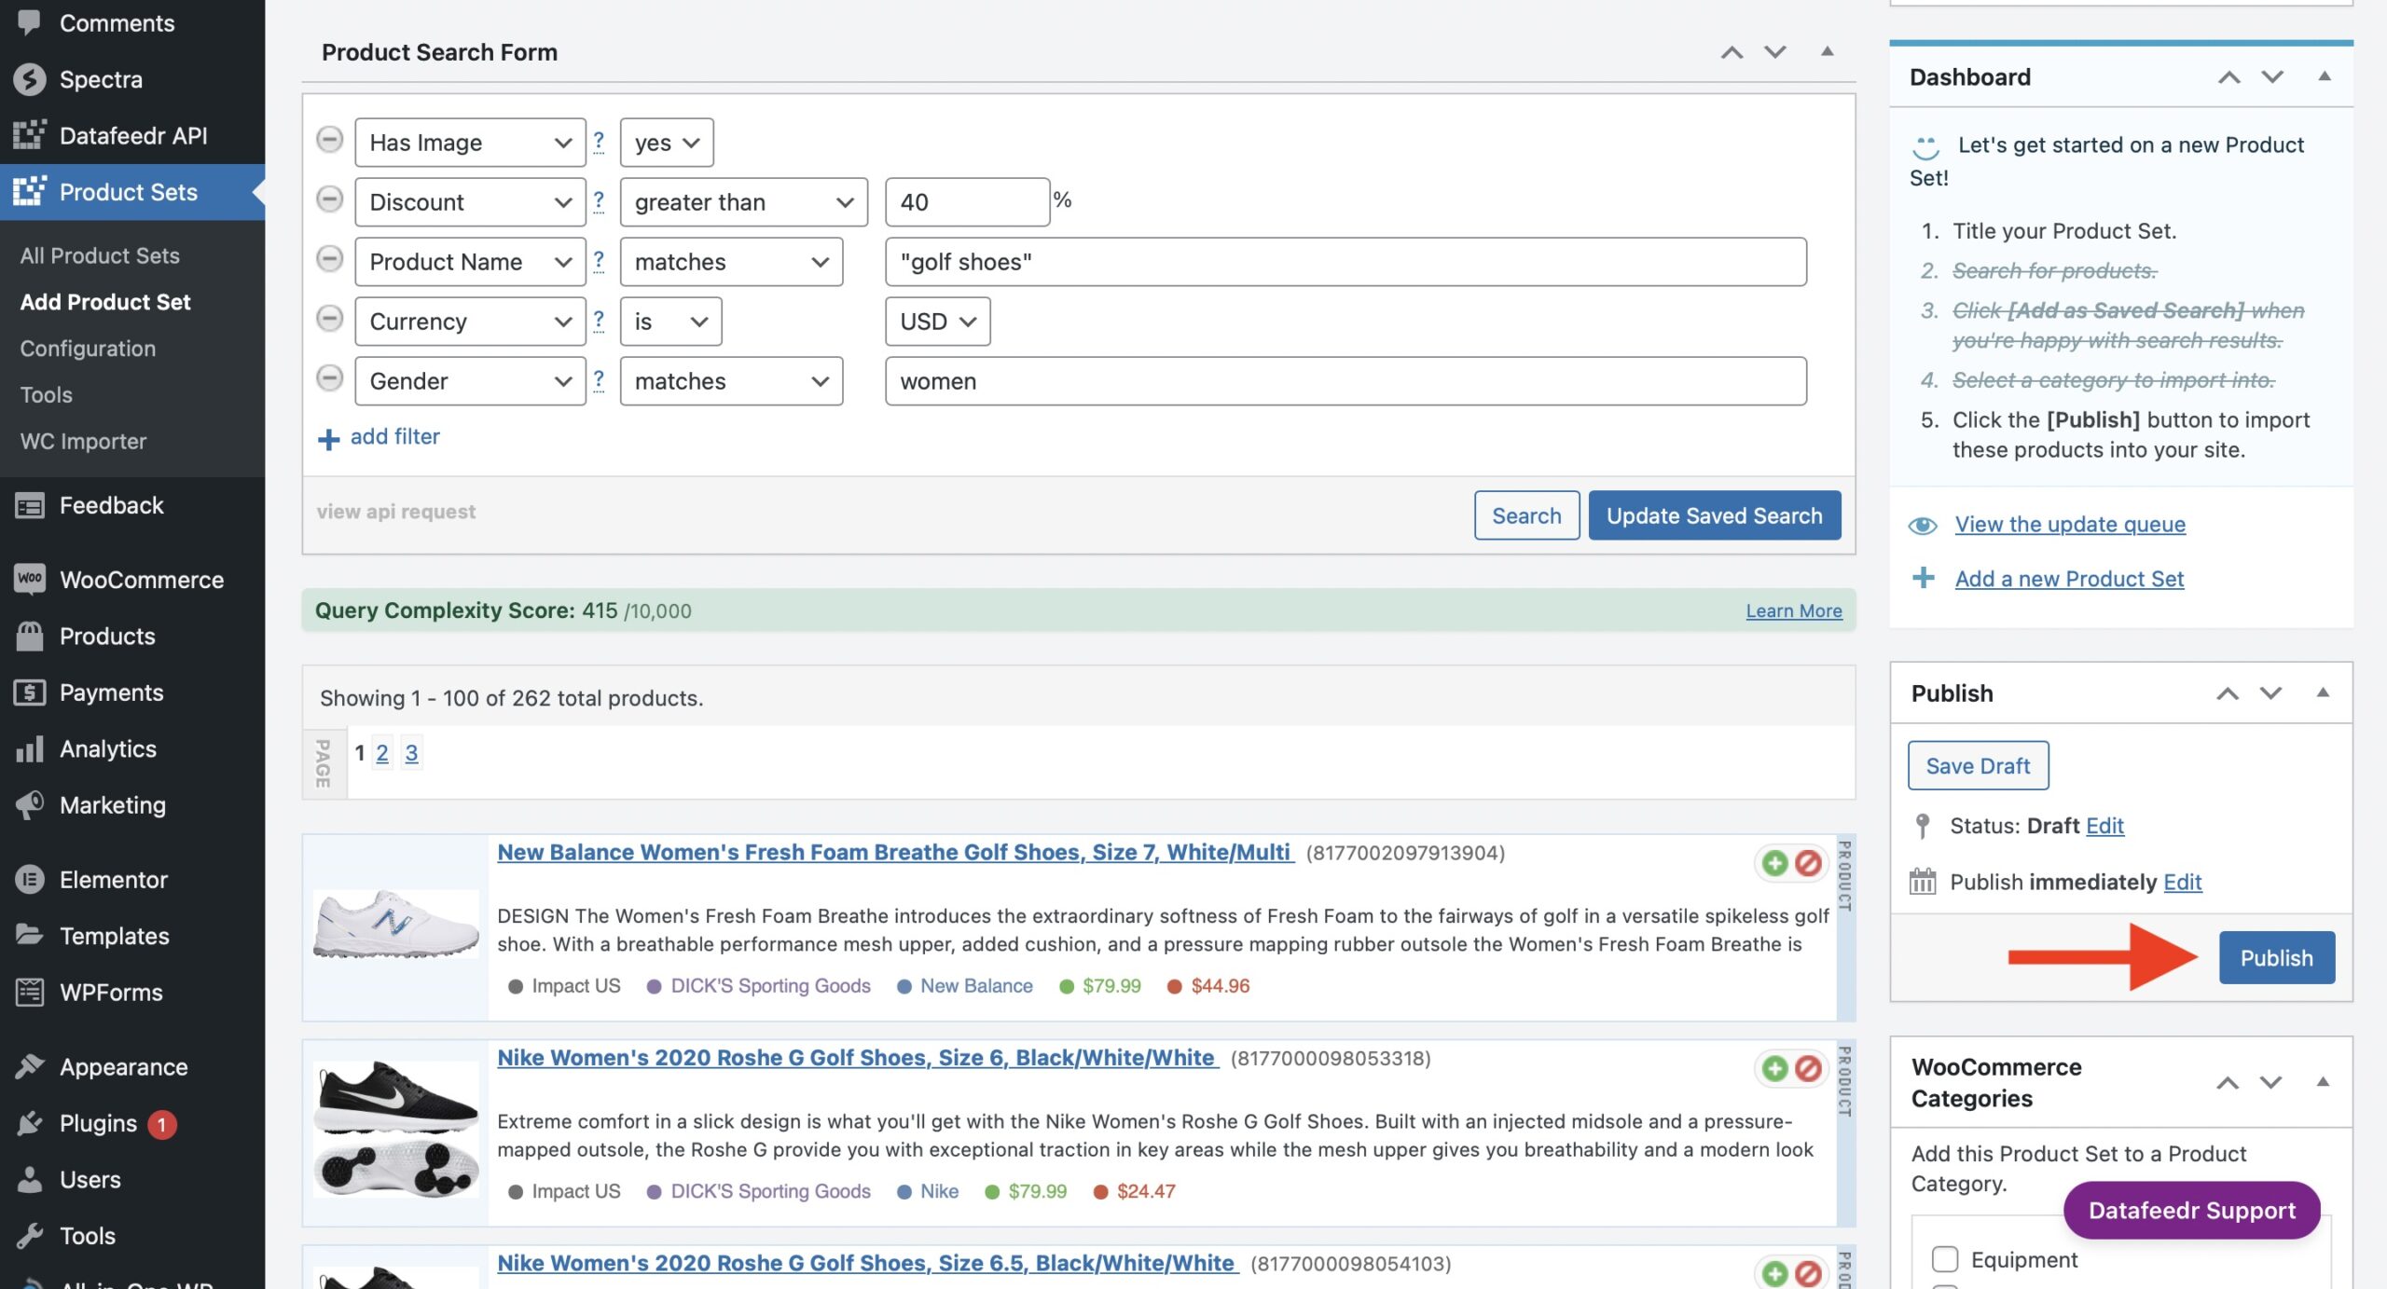Move the WooCommerce Categories panel down

pos(2270,1082)
